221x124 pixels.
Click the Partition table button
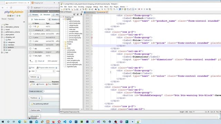[x=35, y=110]
